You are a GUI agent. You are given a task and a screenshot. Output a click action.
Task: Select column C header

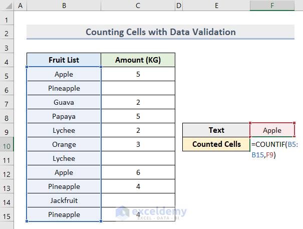coord(138,6)
